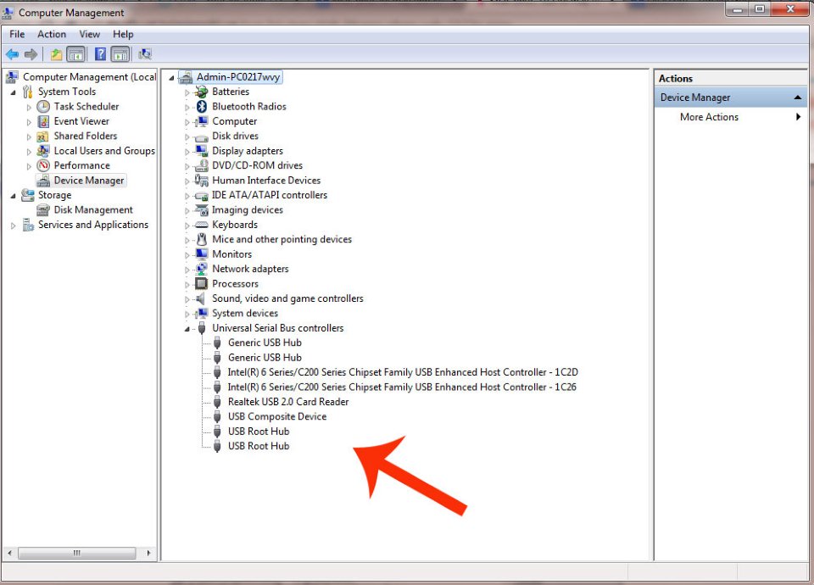Click the Mice and pointing devices icon
Image resolution: width=814 pixels, height=585 pixels.
pos(202,239)
